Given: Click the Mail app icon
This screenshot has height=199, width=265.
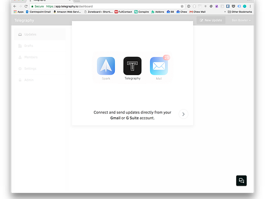Looking at the screenshot, I should [x=159, y=66].
